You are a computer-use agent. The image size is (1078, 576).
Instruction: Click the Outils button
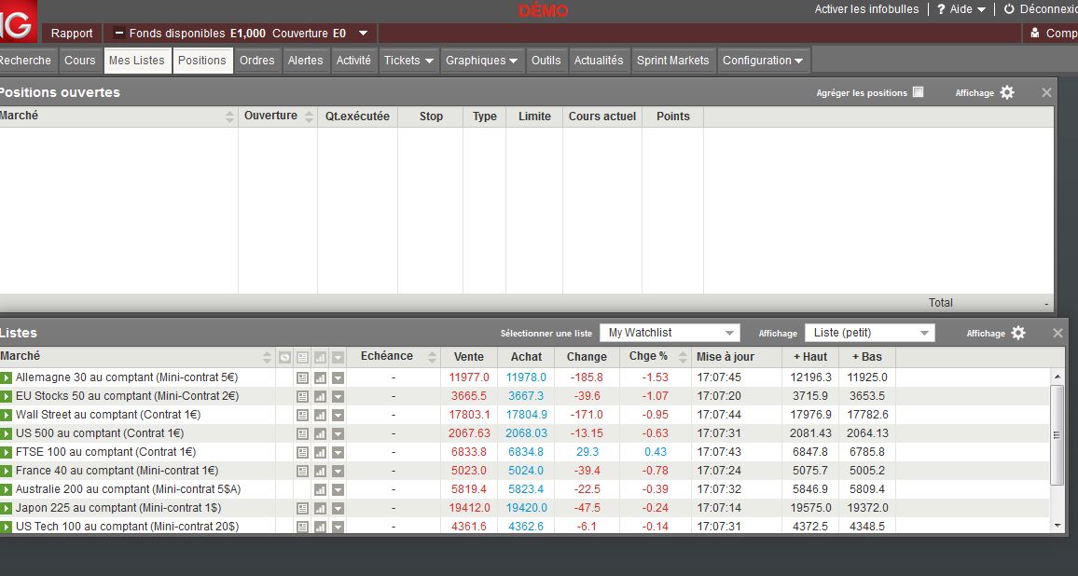546,61
